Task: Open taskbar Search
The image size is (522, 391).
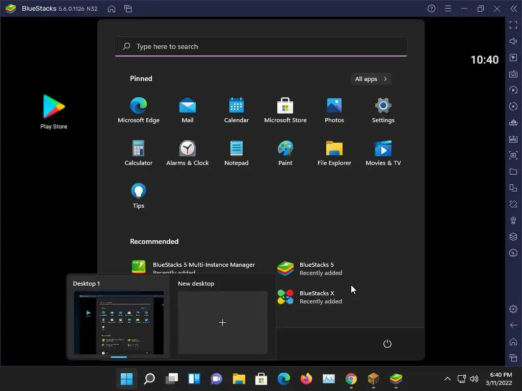Action: [149, 379]
